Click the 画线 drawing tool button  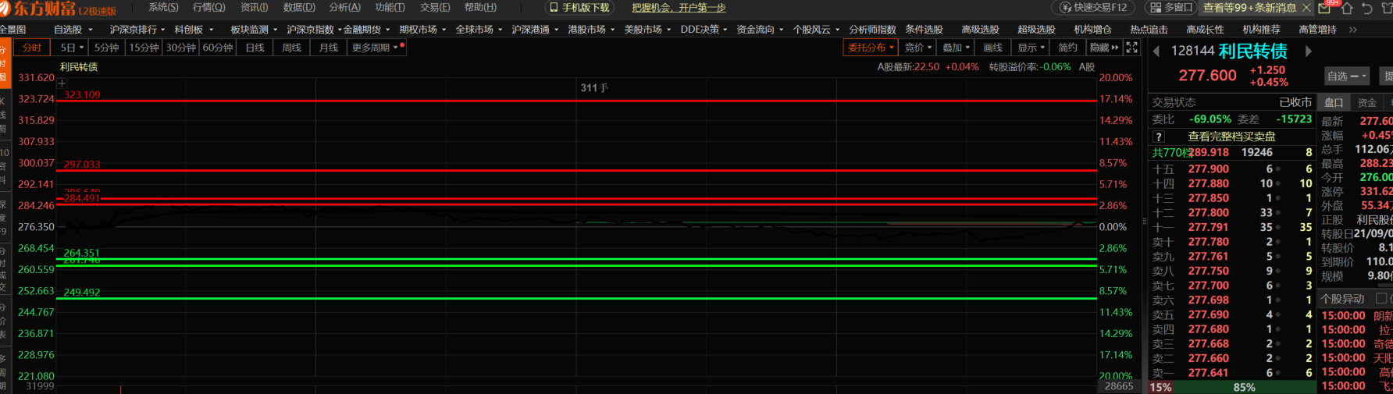point(993,48)
